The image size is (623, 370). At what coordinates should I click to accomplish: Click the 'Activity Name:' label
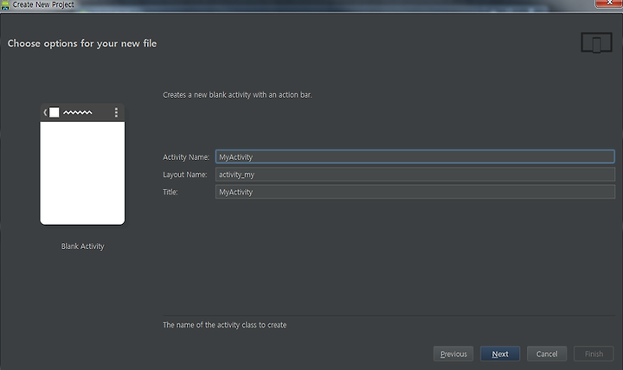[x=186, y=157]
